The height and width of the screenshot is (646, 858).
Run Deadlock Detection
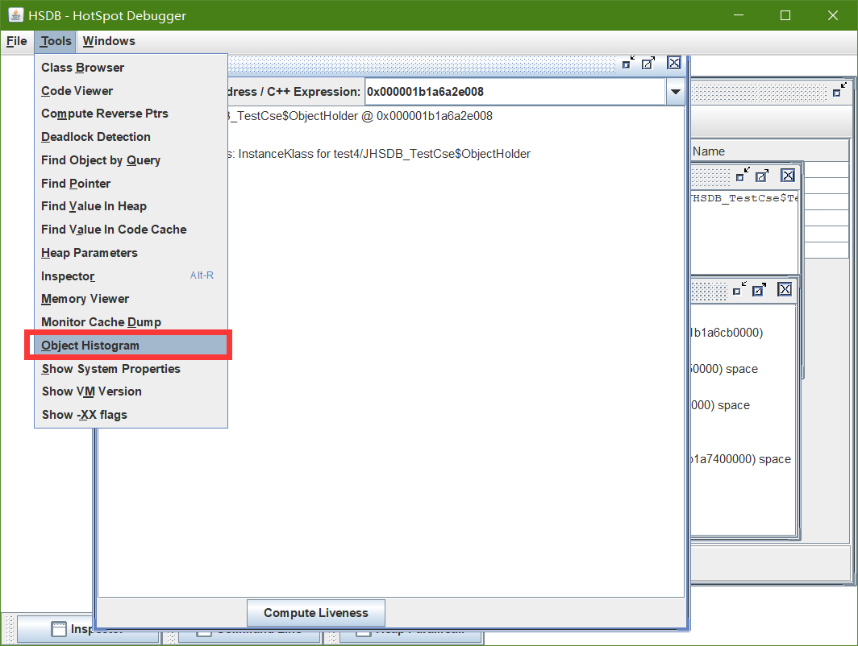131,137
